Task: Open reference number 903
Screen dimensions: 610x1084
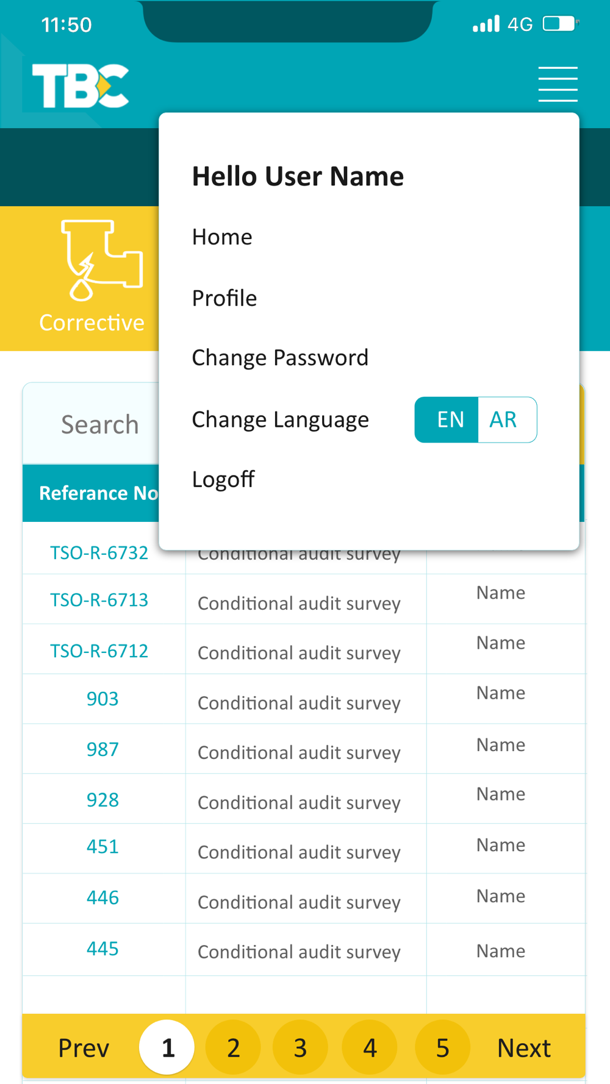Action: coord(102,699)
